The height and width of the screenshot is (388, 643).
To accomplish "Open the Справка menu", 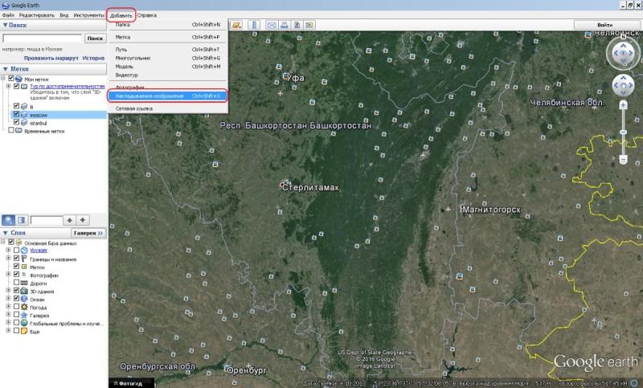I will (x=147, y=15).
